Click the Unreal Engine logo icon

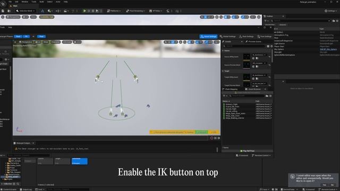point(3,4)
